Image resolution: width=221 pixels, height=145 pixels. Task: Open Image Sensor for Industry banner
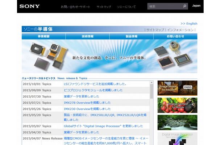tap(178, 88)
